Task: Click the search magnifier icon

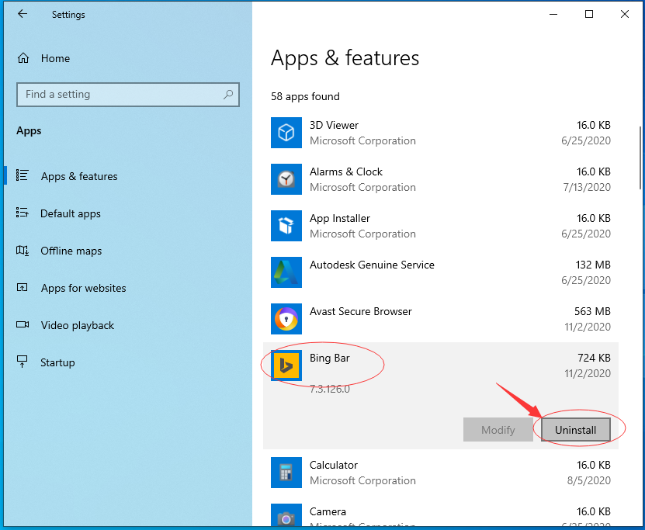Action: pyautogui.click(x=228, y=95)
